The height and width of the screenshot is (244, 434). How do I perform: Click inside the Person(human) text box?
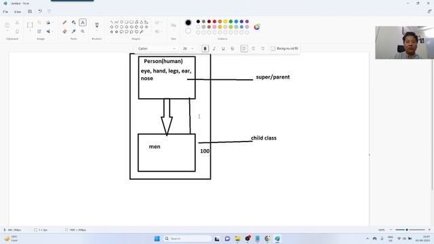167,78
